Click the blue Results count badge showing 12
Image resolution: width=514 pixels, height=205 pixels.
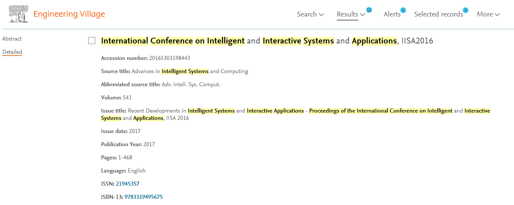(369, 10)
